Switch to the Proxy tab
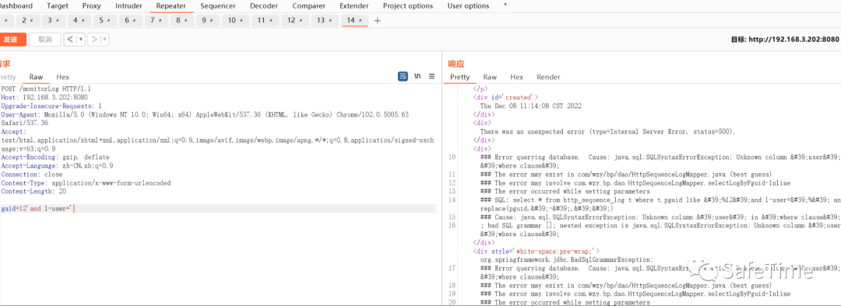Image resolution: width=841 pixels, height=306 pixels. pos(92,6)
